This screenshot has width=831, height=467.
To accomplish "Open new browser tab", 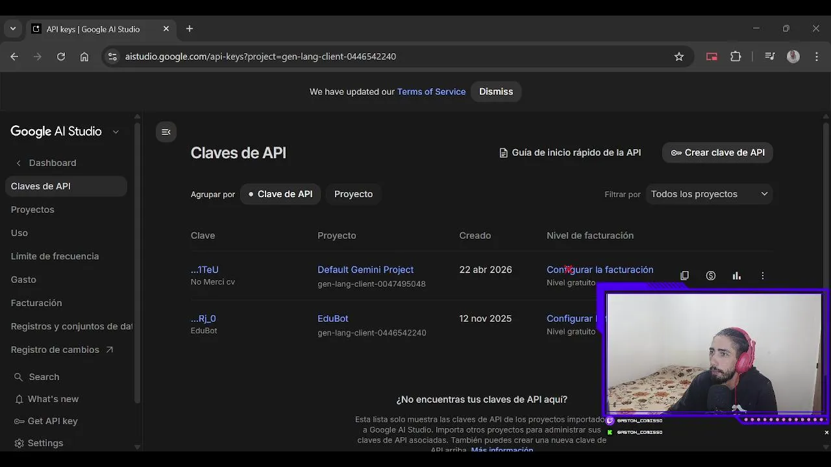I will 190,29.
